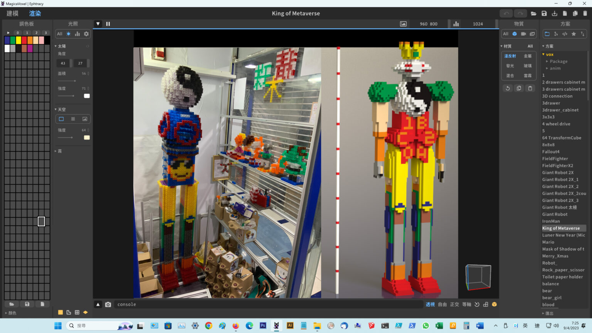Duplicate the project with the copy icon
This screenshot has height=333, width=592.
coord(575,13)
